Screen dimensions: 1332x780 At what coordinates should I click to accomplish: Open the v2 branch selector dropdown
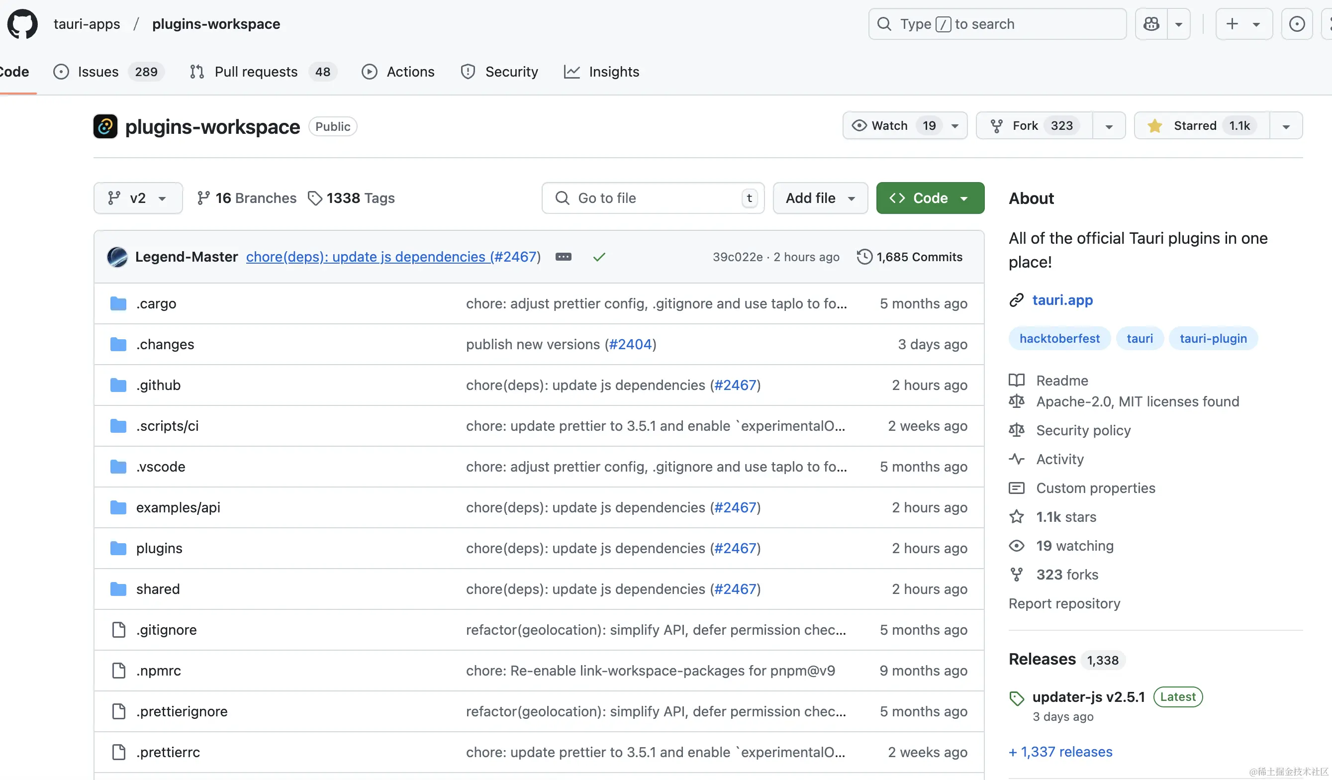click(x=138, y=198)
